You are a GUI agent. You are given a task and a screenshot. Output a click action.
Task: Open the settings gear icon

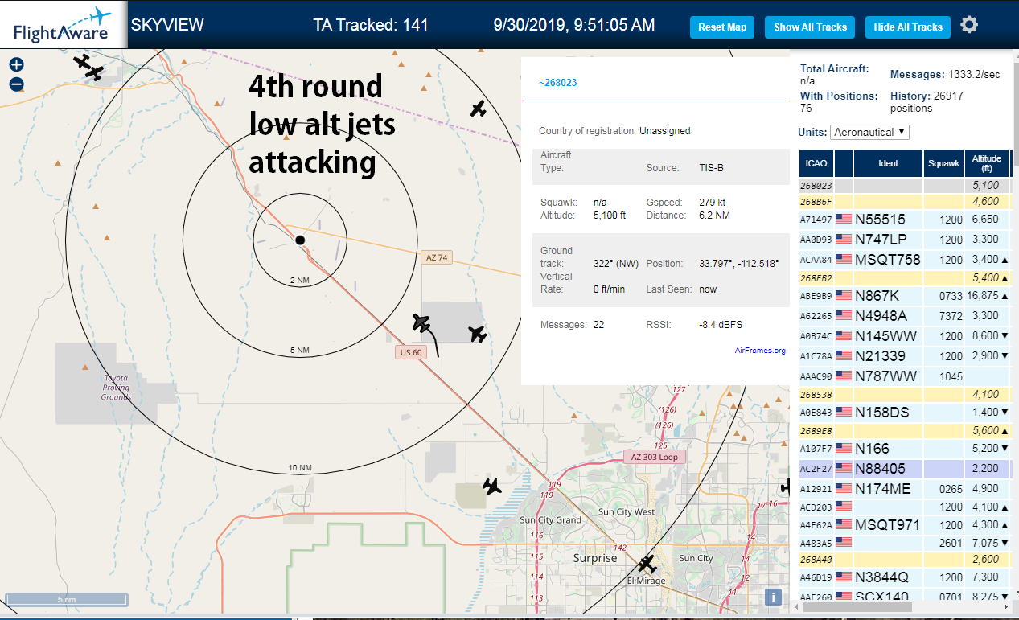tap(969, 25)
